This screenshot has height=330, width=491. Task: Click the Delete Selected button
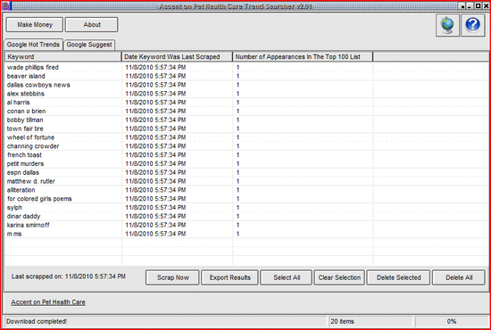pyautogui.click(x=398, y=277)
